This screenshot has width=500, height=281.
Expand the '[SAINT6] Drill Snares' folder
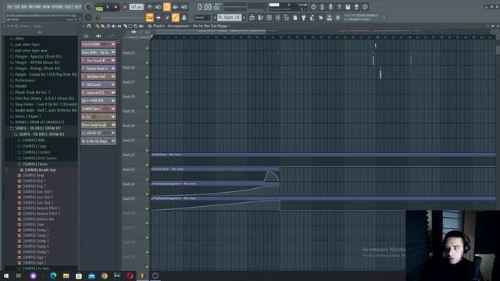pyautogui.click(x=40, y=158)
